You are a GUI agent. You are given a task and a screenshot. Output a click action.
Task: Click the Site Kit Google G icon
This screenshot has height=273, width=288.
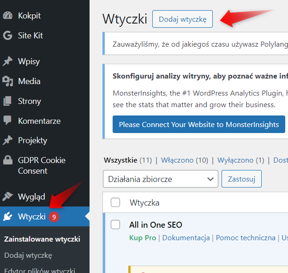7,36
